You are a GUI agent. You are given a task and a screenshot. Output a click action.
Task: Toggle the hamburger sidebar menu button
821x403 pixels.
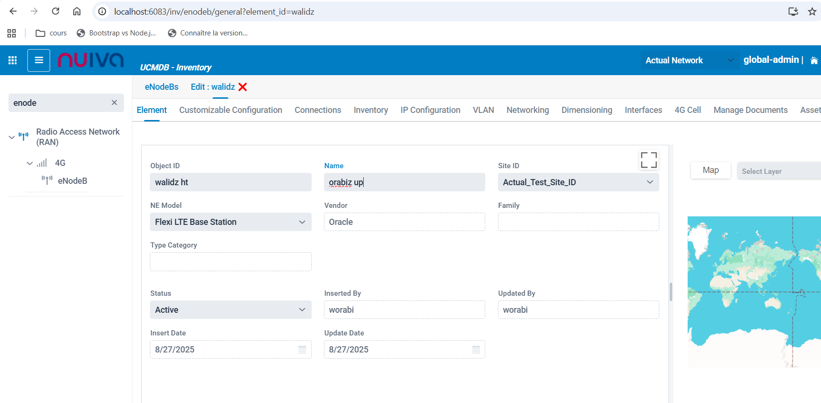[x=39, y=60]
